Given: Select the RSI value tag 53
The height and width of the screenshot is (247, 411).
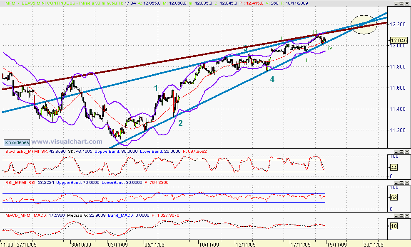Looking at the screenshot, I should 394,197.
